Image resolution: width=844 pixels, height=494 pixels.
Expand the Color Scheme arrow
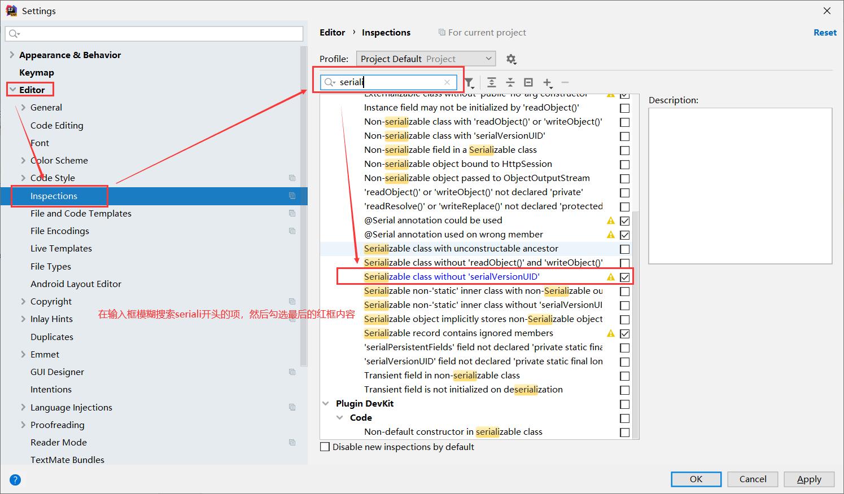tap(23, 160)
